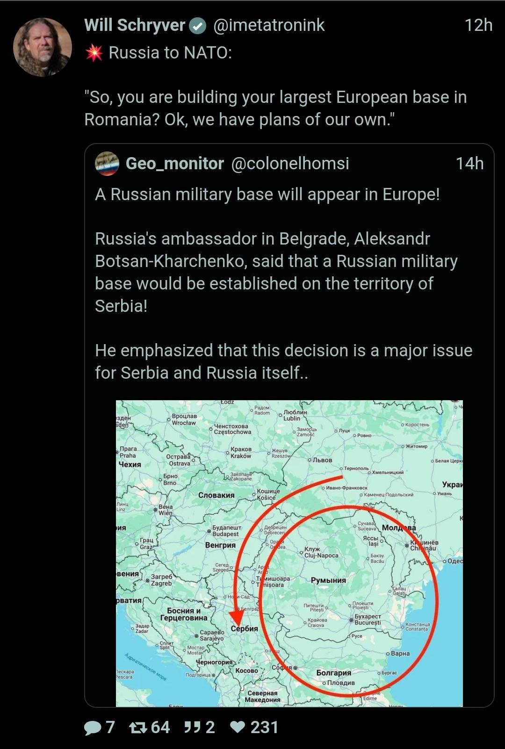Click the reply speech bubble icon
The image size is (505, 749).
92,727
